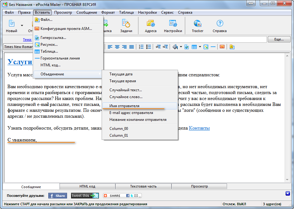This screenshot has width=294, height=209.
Task: Click the yellow insert file toolbar icon
Action: coord(232,47)
